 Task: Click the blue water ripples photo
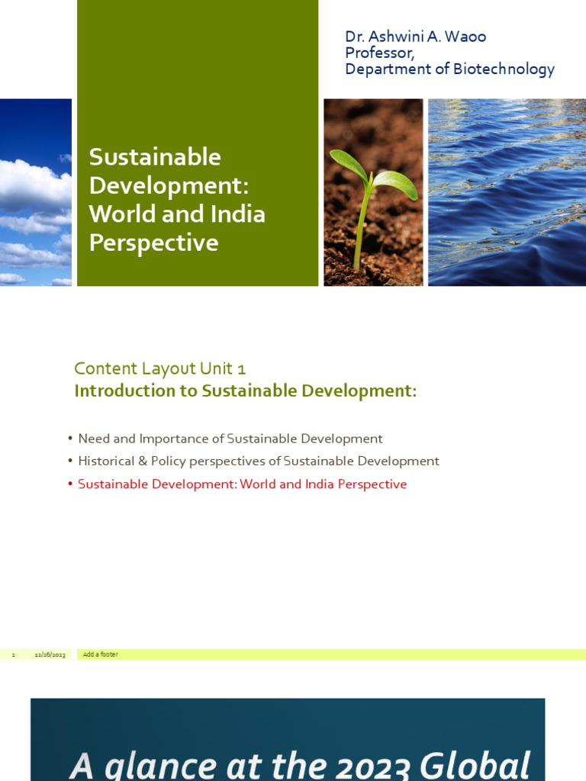(x=507, y=192)
